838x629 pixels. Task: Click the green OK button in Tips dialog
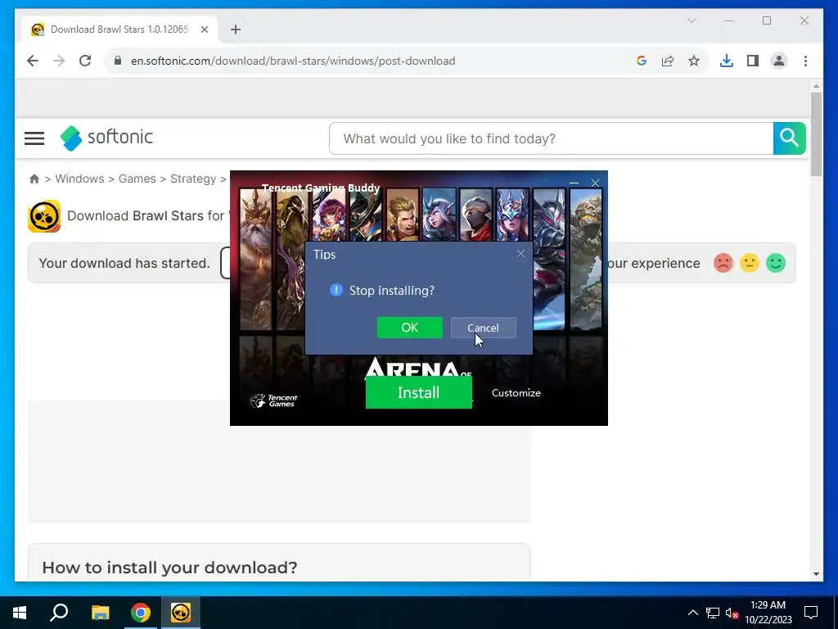(409, 328)
